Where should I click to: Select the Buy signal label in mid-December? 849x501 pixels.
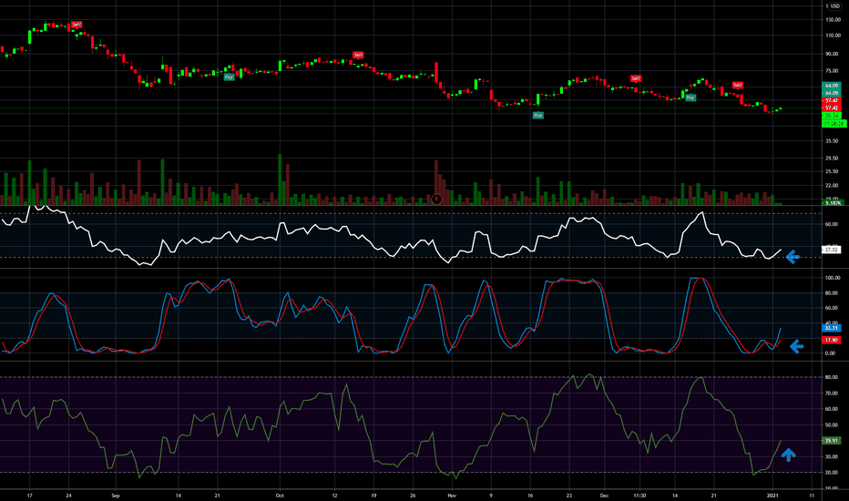point(690,97)
